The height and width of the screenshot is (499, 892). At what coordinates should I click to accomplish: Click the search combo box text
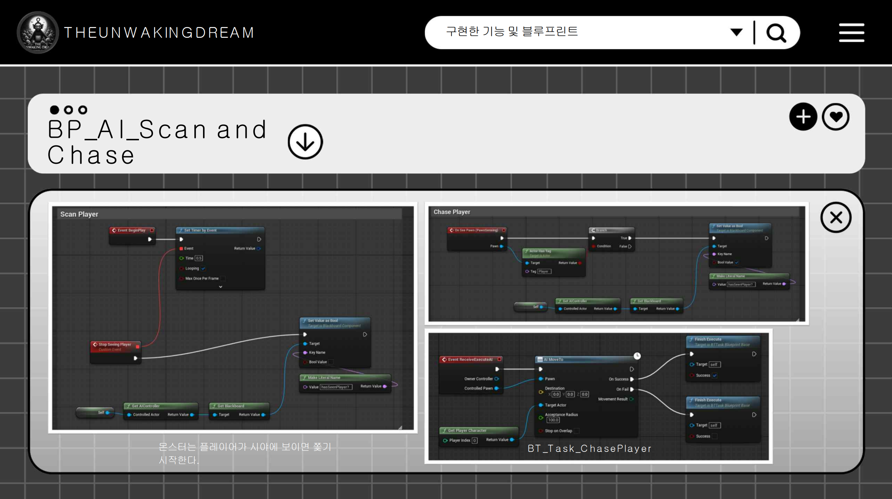pyautogui.click(x=511, y=32)
